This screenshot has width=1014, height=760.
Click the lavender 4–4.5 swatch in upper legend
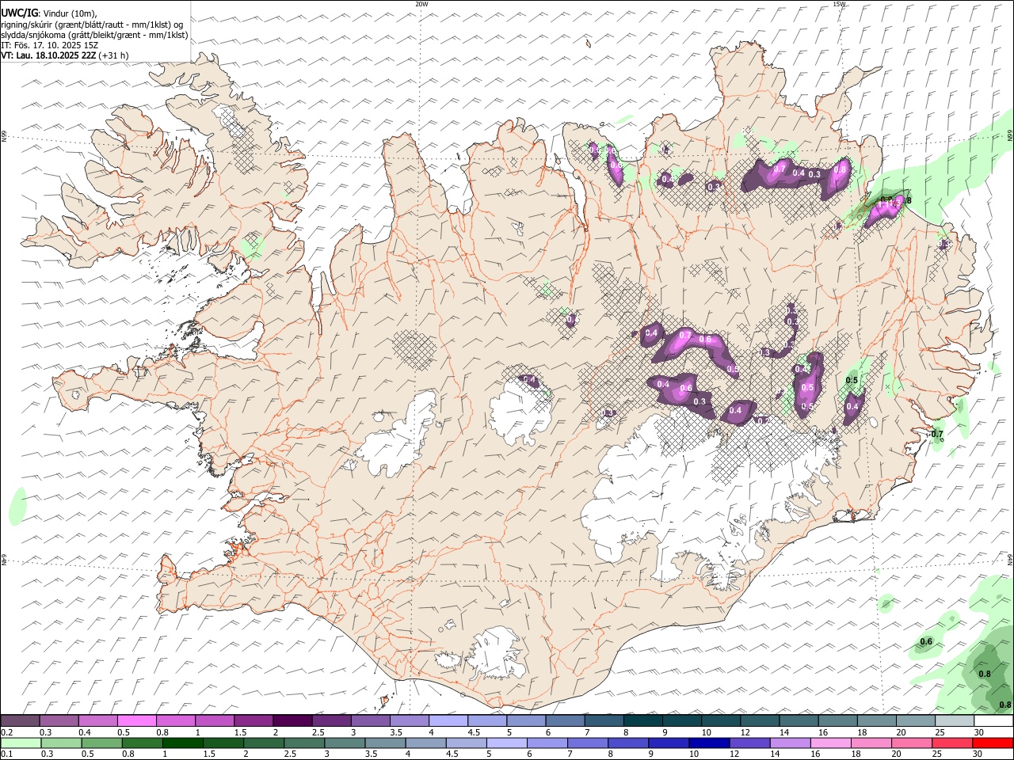pyautogui.click(x=448, y=720)
